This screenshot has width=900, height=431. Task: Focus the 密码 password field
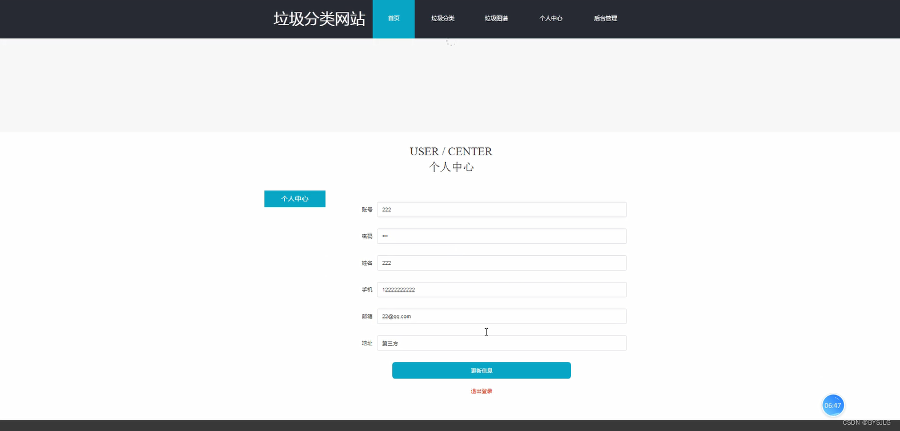point(501,236)
